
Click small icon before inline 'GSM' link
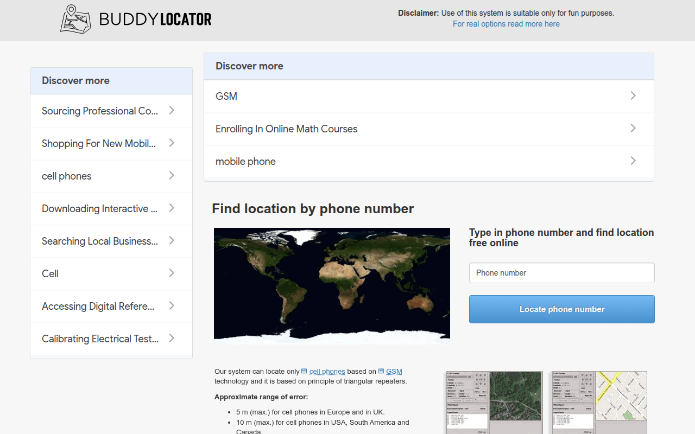381,372
